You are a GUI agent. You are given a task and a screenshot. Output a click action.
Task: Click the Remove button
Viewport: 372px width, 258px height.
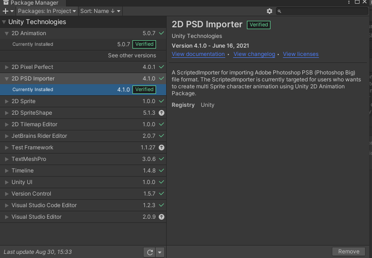[x=348, y=252]
